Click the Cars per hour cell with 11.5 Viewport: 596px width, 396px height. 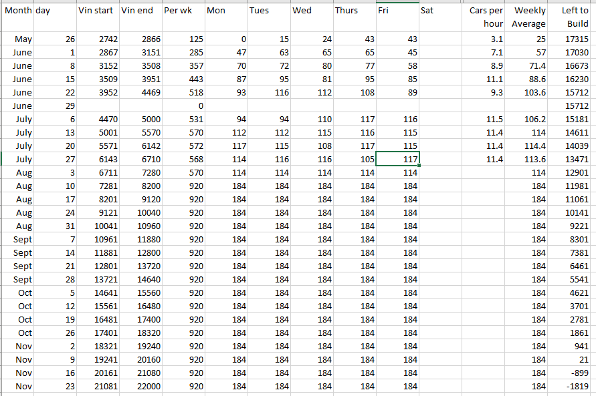[x=486, y=120]
